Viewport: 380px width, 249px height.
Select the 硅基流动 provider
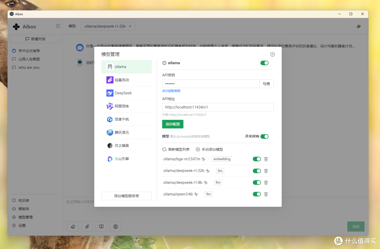pyautogui.click(x=127, y=80)
